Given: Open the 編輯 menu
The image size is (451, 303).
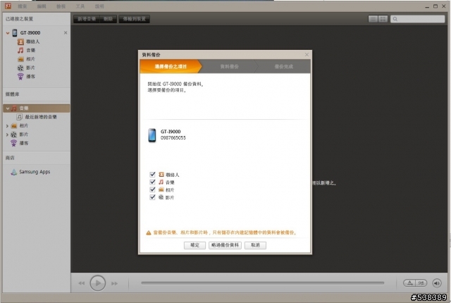Looking at the screenshot, I should pyautogui.click(x=42, y=6).
